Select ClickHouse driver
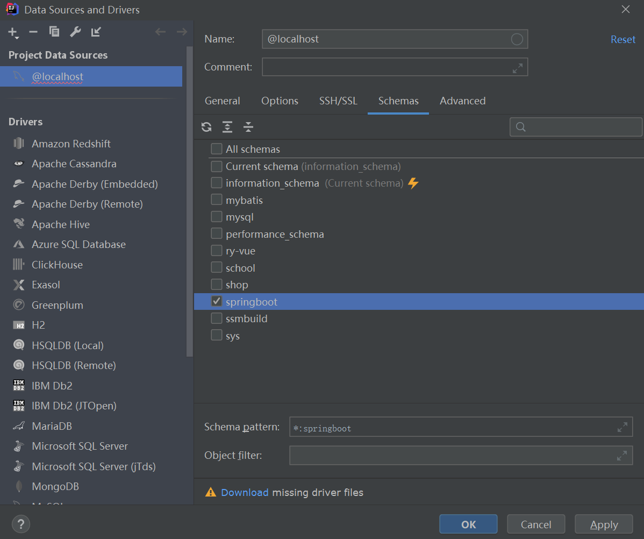 pos(57,265)
